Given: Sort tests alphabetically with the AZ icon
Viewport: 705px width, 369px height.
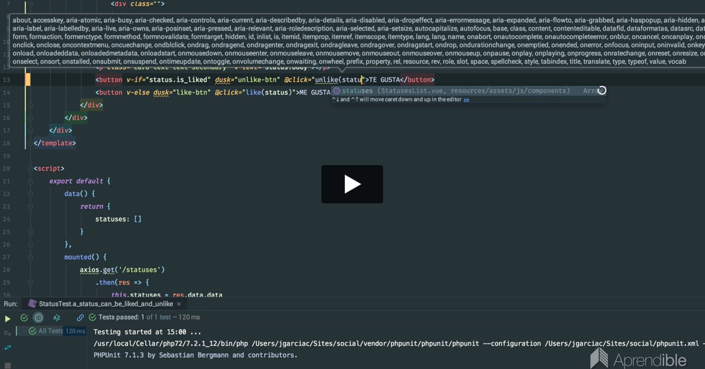Looking at the screenshot, I should point(57,318).
